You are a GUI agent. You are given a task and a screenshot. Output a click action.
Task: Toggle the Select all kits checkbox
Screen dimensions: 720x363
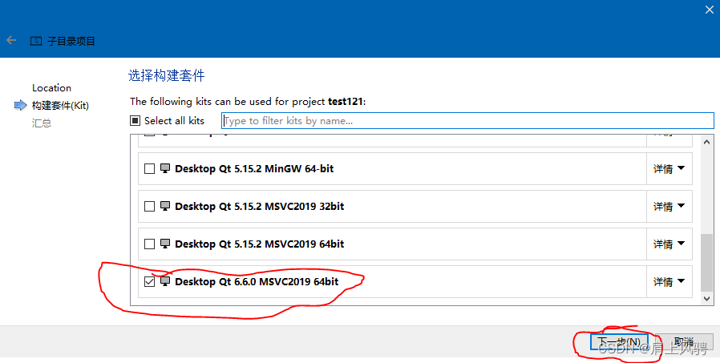tap(135, 121)
